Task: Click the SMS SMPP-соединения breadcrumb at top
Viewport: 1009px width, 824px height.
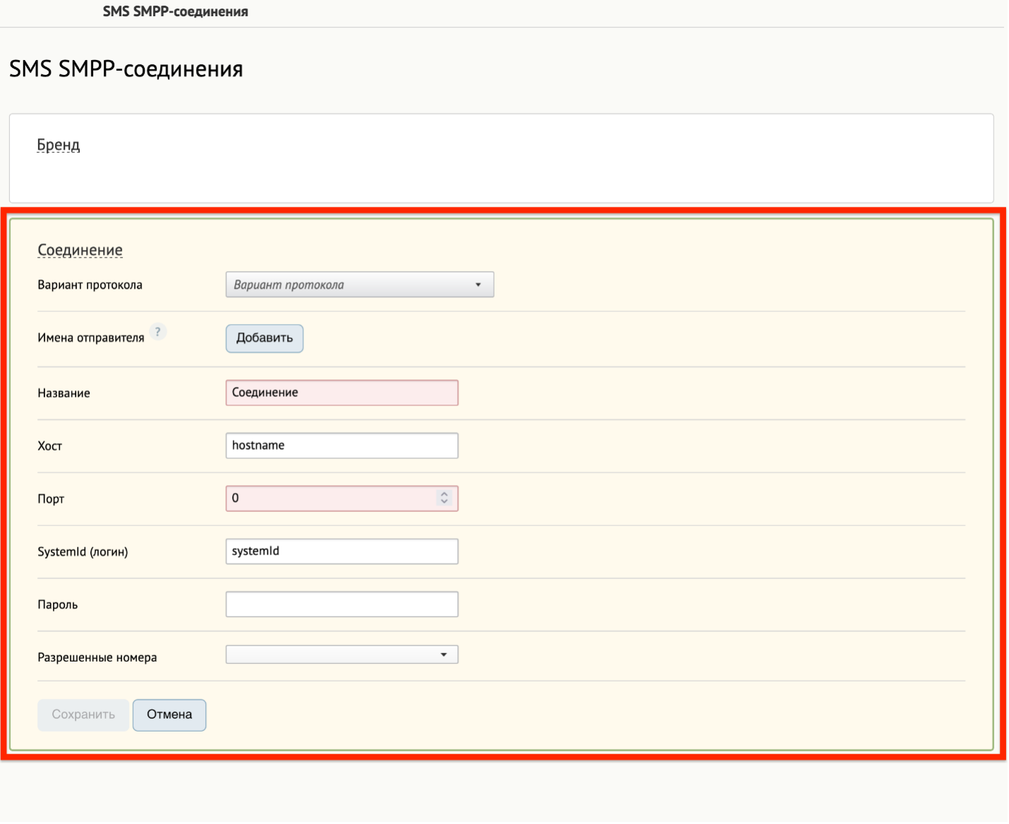Action: coord(176,11)
